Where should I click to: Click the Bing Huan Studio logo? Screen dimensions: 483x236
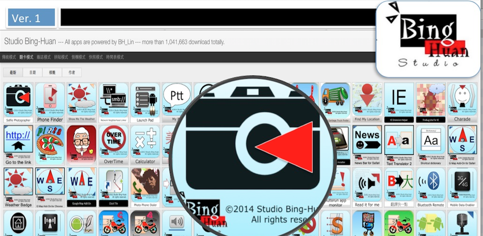[x=428, y=39]
